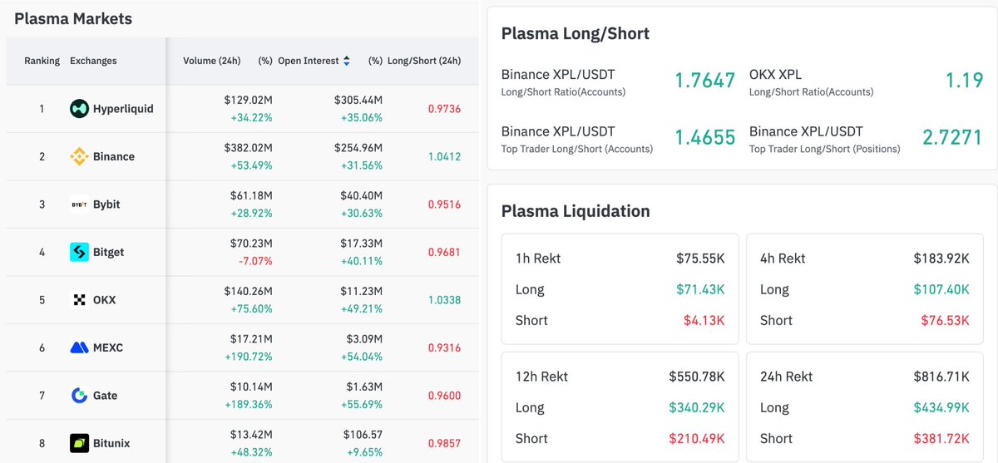The width and height of the screenshot is (998, 463).
Task: Open the Bitunix exchange name link
Action: (111, 443)
